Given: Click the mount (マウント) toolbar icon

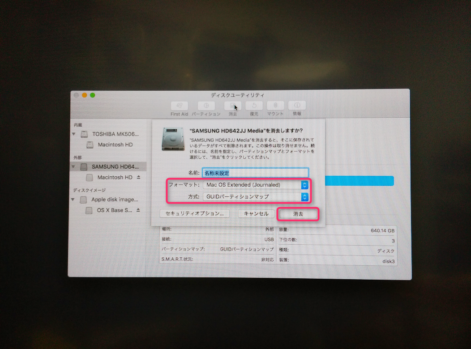Looking at the screenshot, I should click(275, 106).
